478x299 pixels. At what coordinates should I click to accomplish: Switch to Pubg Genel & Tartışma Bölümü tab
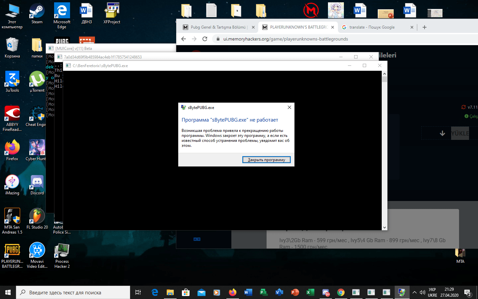coord(218,27)
